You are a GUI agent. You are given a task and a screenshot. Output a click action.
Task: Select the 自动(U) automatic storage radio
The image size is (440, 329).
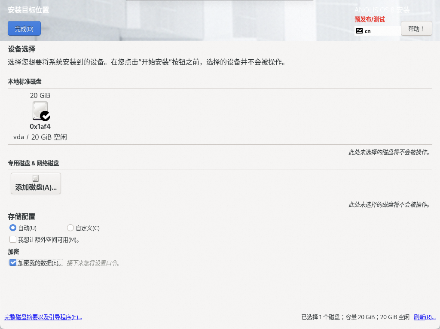(x=13, y=228)
